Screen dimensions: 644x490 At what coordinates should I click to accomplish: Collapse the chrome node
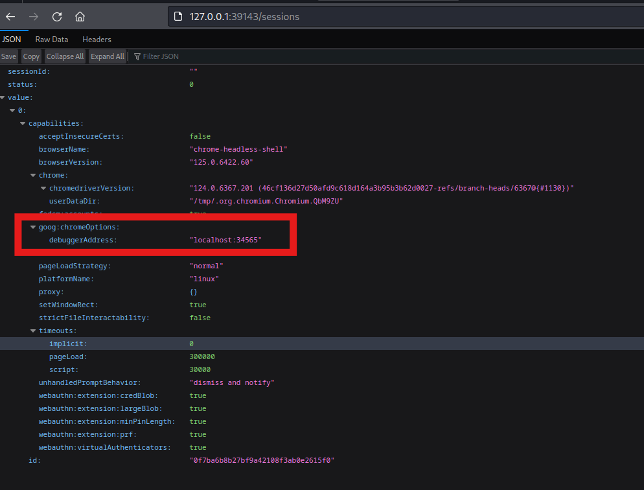pos(33,176)
